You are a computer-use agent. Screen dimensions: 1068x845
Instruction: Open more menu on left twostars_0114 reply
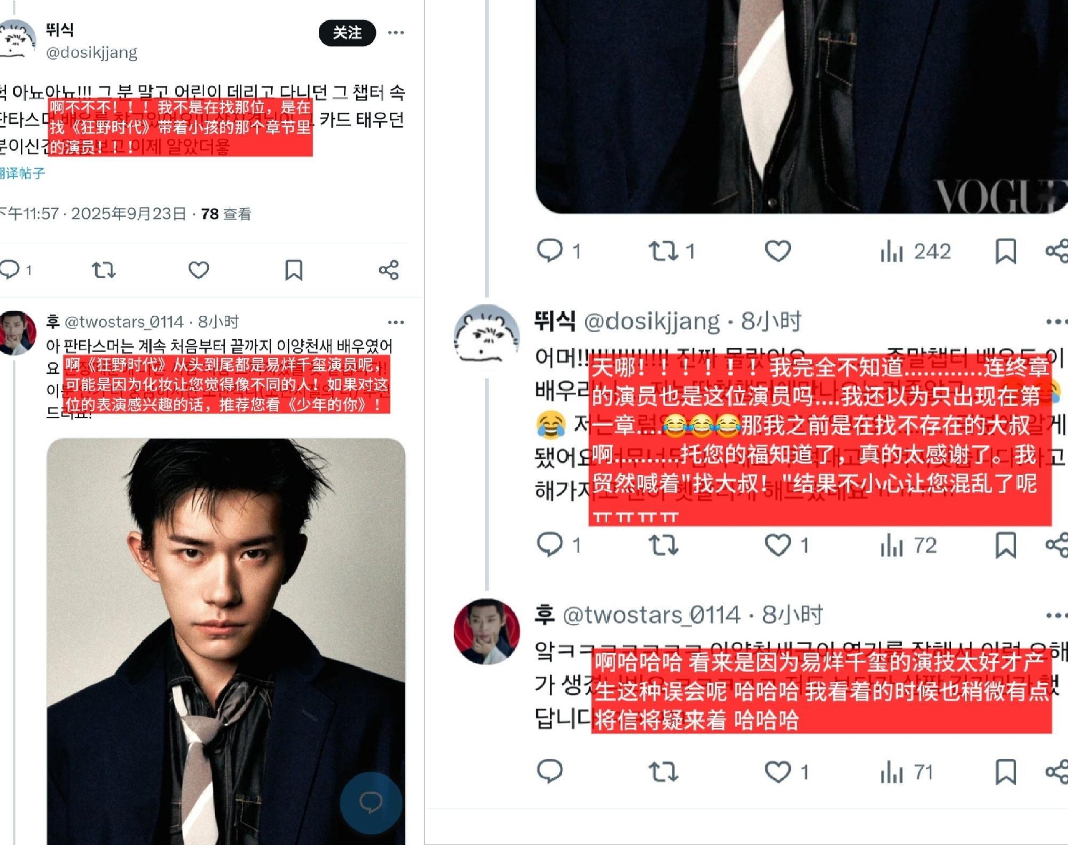pyautogui.click(x=396, y=322)
